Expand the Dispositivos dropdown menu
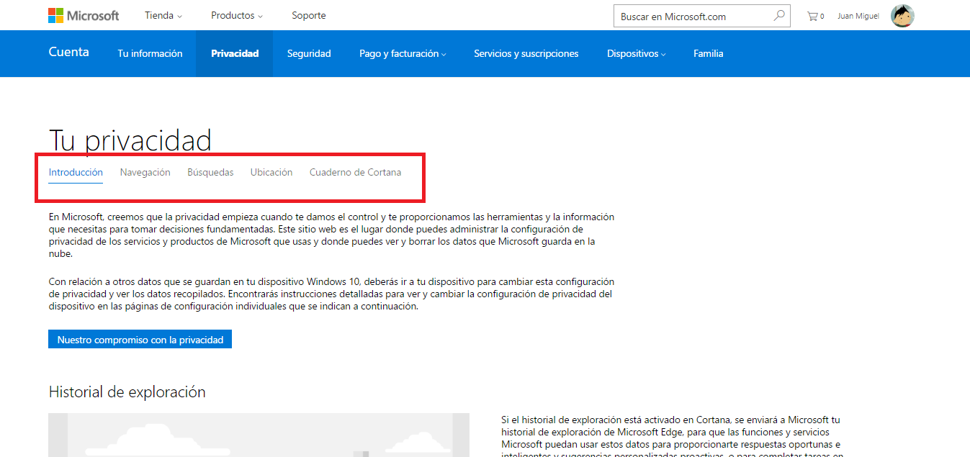 point(636,53)
